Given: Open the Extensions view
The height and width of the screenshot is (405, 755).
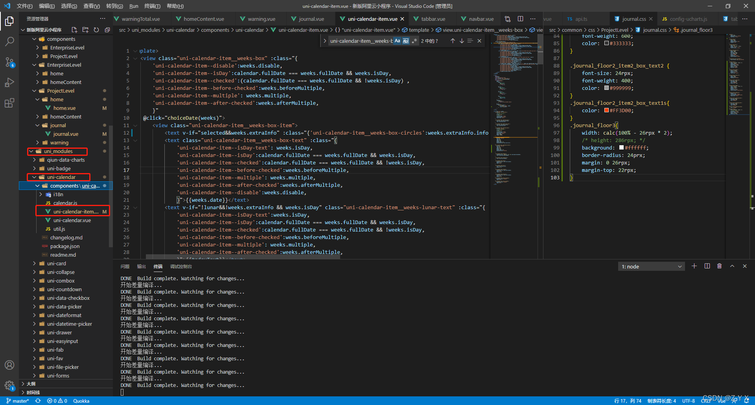Looking at the screenshot, I should [9, 103].
